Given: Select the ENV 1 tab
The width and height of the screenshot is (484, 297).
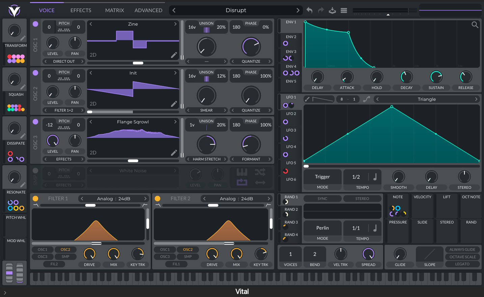Looking at the screenshot, I should coord(290,26).
